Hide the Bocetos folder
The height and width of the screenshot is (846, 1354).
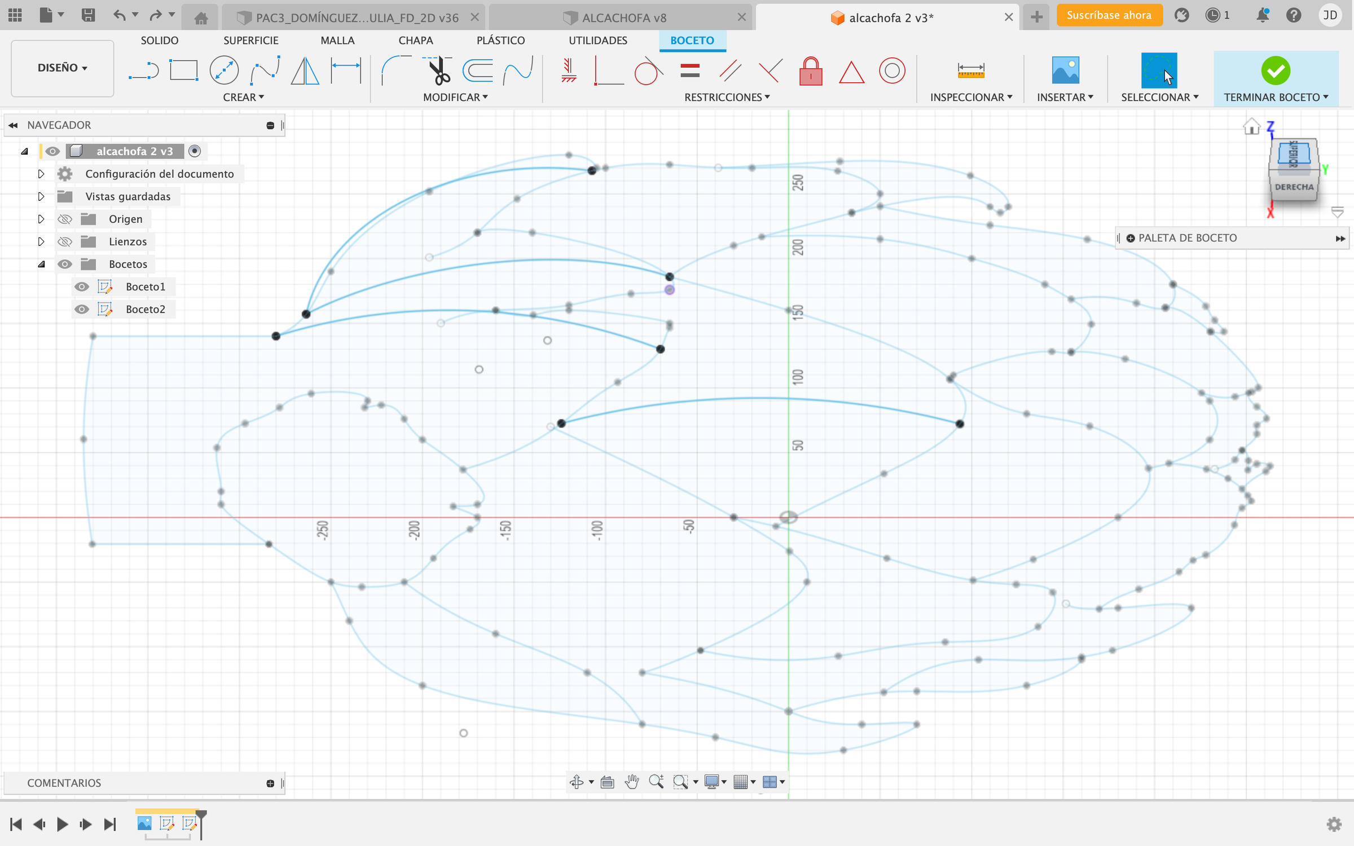coord(65,264)
